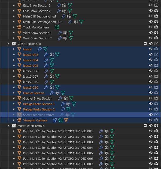This screenshot has width=161, height=169.
Task: Click the particle icon on Refuge Peaks Section 1
Action: (x=68, y=104)
